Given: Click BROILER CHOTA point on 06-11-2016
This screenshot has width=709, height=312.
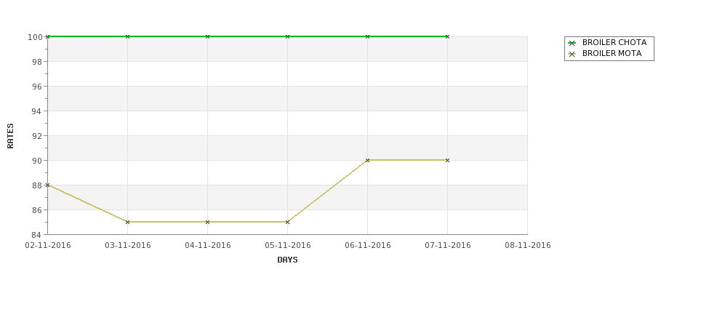Looking at the screenshot, I should 368,36.
